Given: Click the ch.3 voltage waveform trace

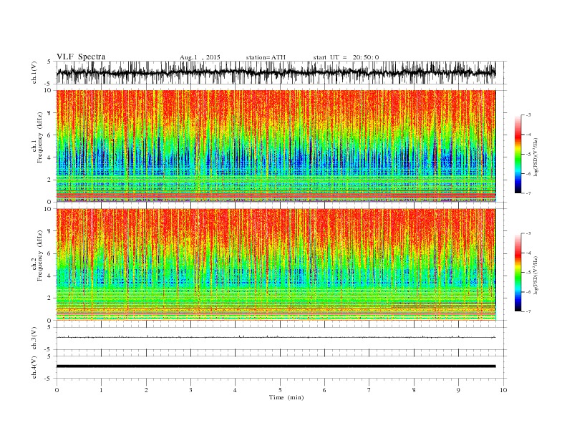Looking at the screenshot, I should click(x=276, y=337).
